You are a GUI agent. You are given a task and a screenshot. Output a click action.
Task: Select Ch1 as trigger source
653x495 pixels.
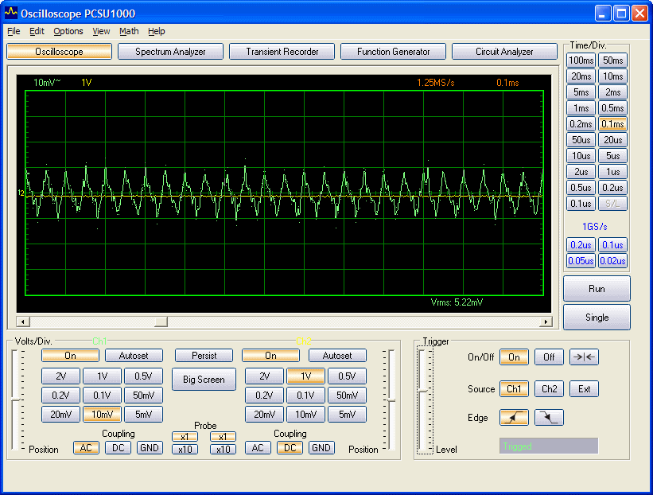(514, 389)
